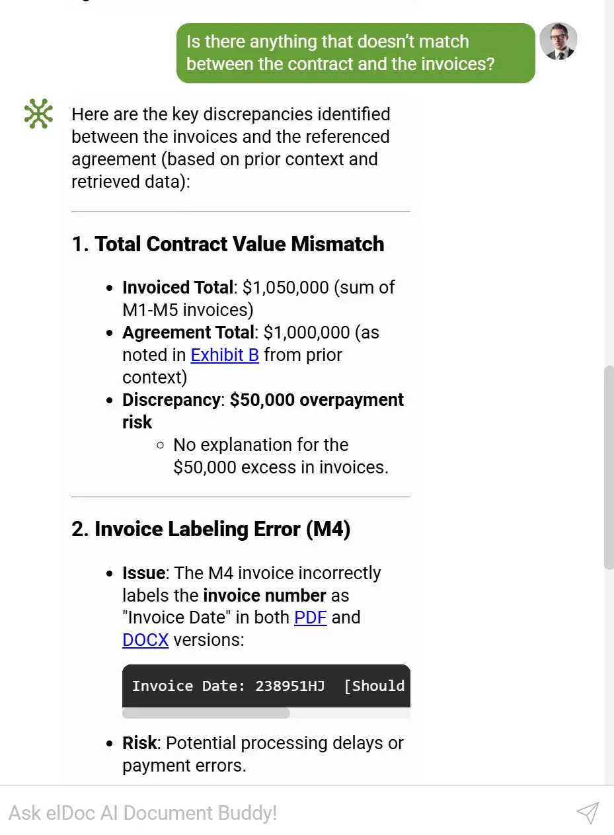Click the bold Invoiced Total label
Image resolution: width=614 pixels, height=835 pixels.
point(178,288)
